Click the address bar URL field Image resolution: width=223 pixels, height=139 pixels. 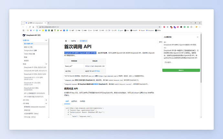pyautogui.click(x=98, y=27)
